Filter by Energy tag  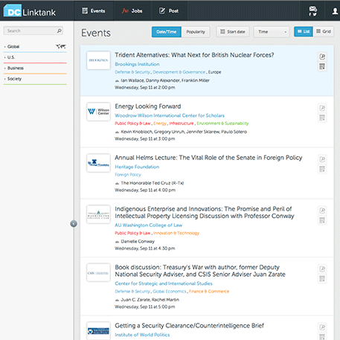(160, 124)
